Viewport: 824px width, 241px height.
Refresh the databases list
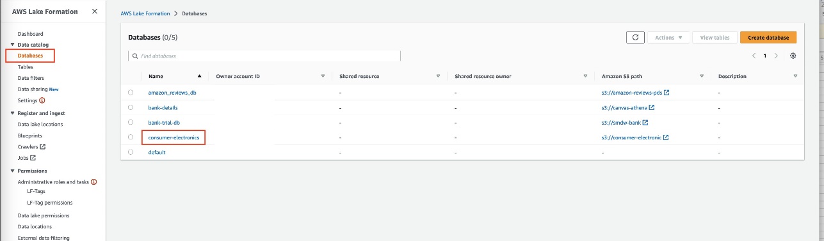[x=635, y=37]
